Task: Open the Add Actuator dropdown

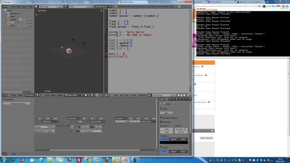Action: click(148, 121)
